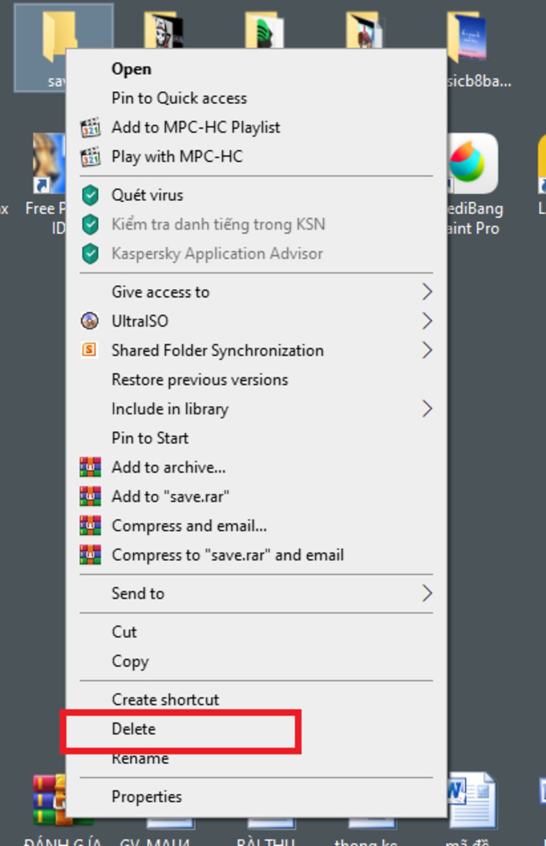Screen dimensions: 546x846
Task: Choose Add to MPC-HC Playlist entry
Action: point(196,127)
